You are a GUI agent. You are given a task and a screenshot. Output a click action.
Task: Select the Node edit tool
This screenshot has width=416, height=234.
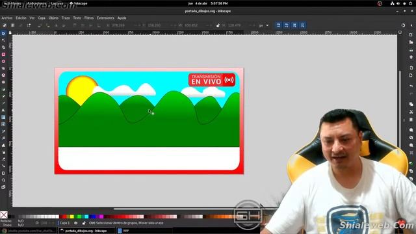pos(3,40)
